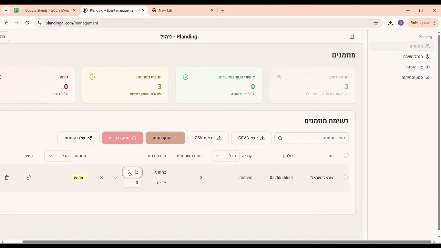Cancel the meal edit with X icon
The height and width of the screenshot is (248, 441).
(102, 178)
